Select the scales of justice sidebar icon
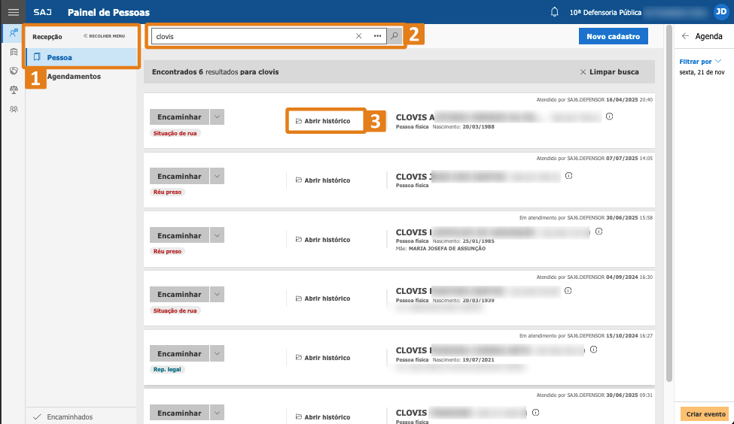 point(13,90)
